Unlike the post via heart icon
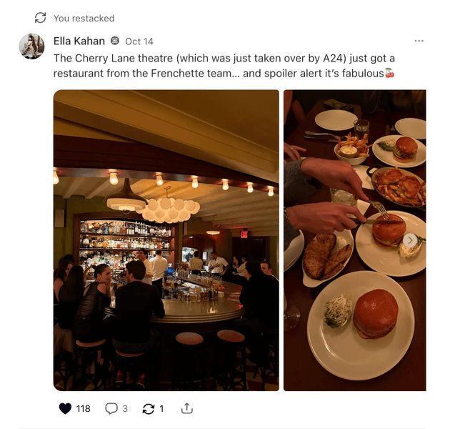This screenshot has height=429, width=465. [x=65, y=408]
